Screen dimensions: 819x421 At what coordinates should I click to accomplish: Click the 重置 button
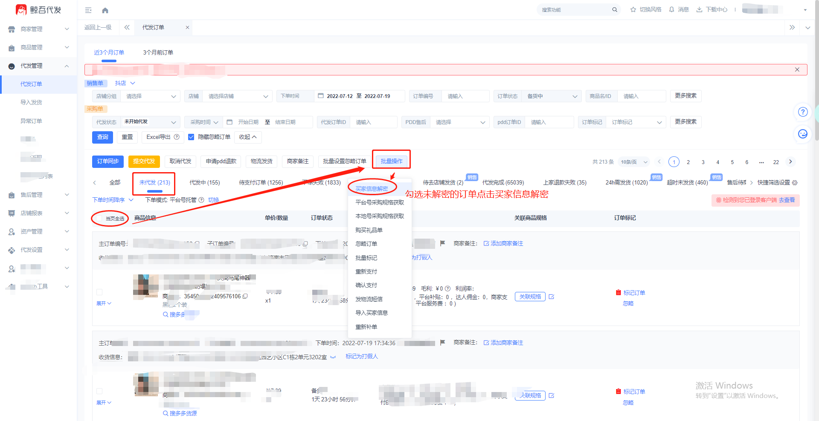point(127,137)
